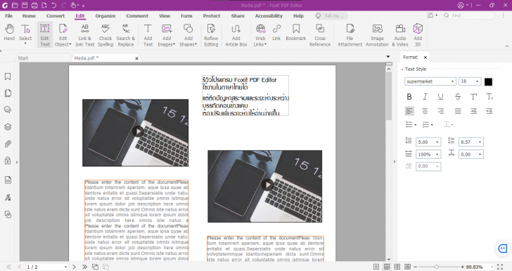Open Add Shapes tool

tap(188, 34)
